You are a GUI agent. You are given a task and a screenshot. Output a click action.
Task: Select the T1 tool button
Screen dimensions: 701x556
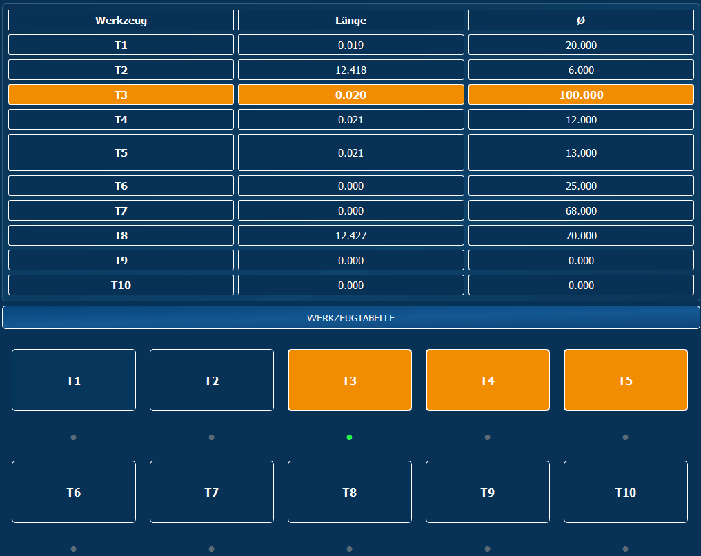pyautogui.click(x=74, y=380)
